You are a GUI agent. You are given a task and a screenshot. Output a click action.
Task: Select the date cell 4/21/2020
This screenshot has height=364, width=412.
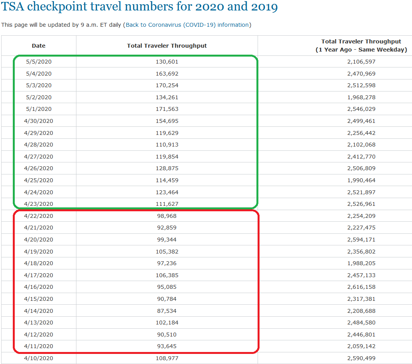(39, 228)
